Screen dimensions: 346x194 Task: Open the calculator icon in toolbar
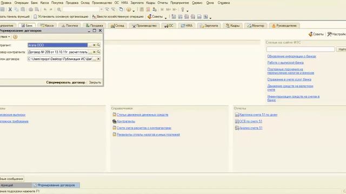pos(142,10)
